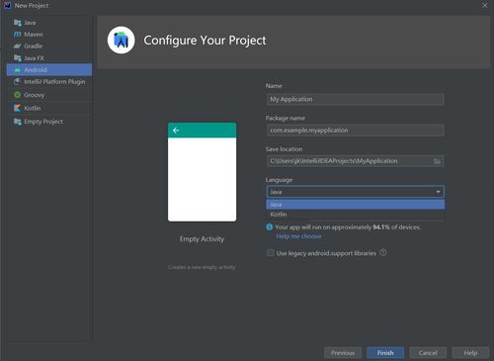
Task: Click the legacy support libraries help icon
Action: pos(383,252)
